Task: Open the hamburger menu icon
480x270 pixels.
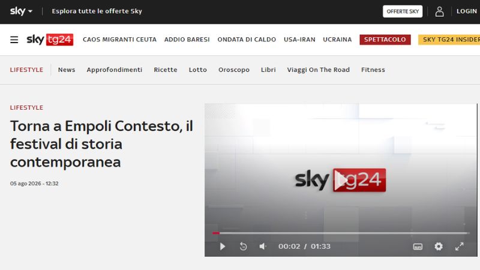Action: point(14,40)
